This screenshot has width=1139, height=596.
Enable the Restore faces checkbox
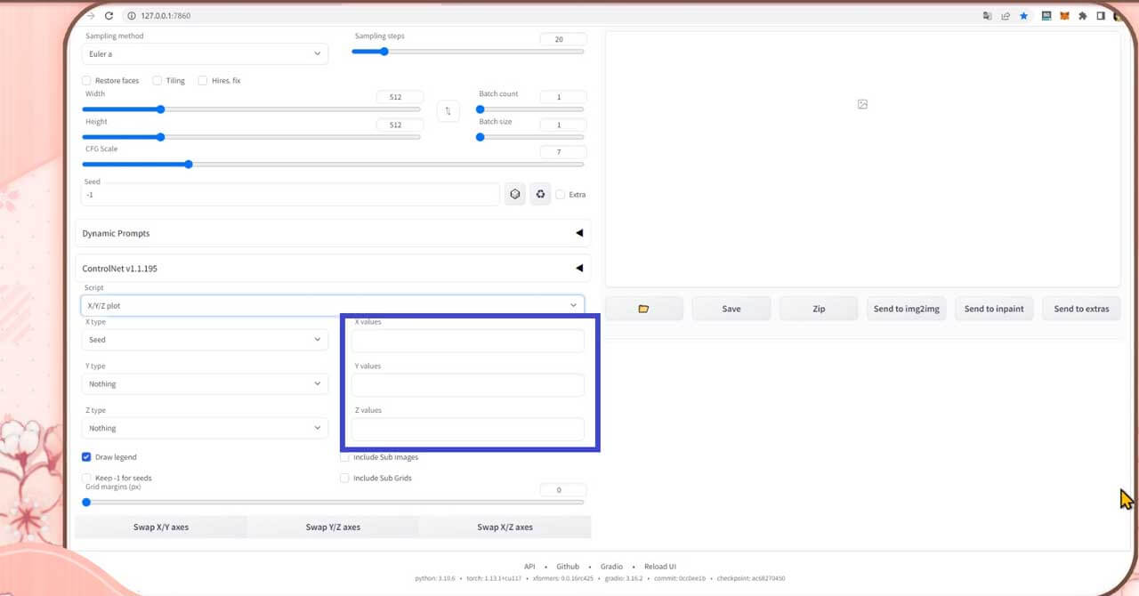point(87,80)
